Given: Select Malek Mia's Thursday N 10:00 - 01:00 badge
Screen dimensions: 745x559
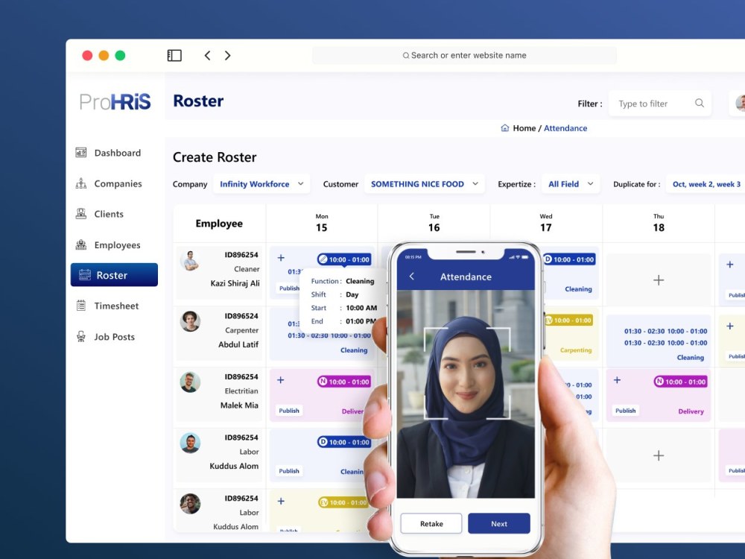Looking at the screenshot, I should click(680, 382).
